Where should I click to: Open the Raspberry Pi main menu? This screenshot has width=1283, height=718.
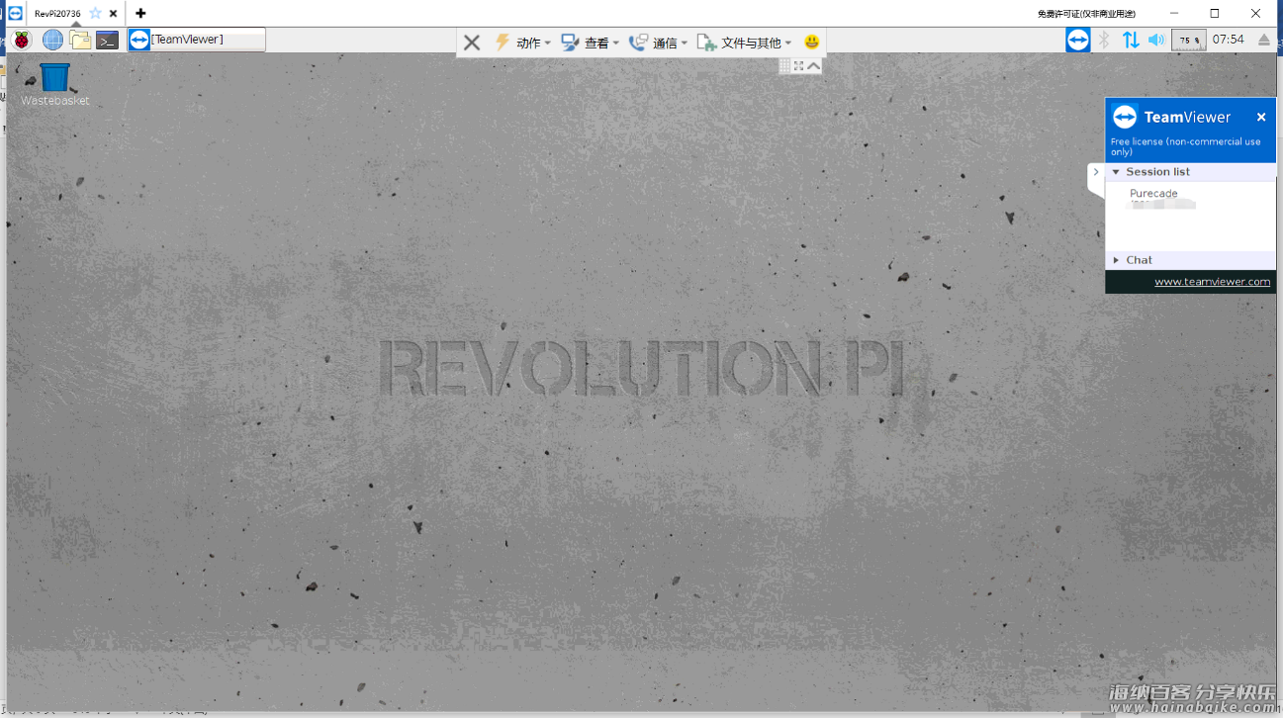[21, 40]
